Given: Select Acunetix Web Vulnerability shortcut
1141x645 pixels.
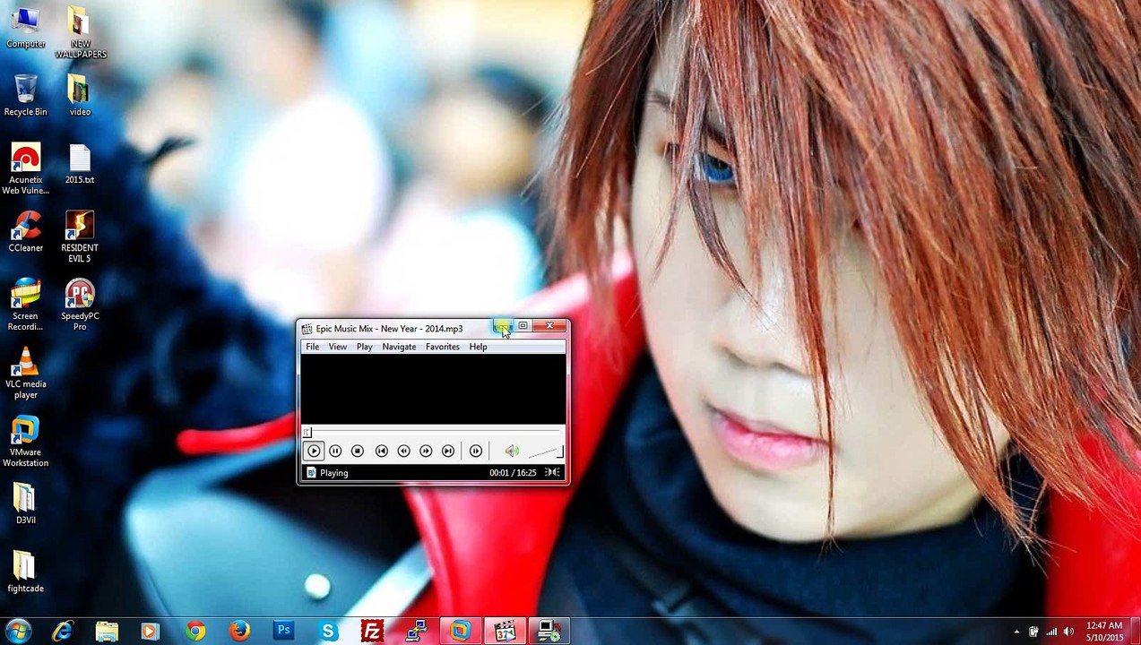Looking at the screenshot, I should coord(25,169).
